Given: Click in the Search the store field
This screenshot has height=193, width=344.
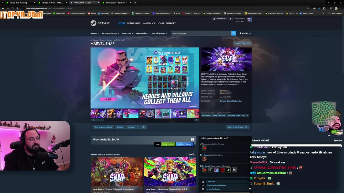Looking at the screenshot, I should (x=201, y=33).
